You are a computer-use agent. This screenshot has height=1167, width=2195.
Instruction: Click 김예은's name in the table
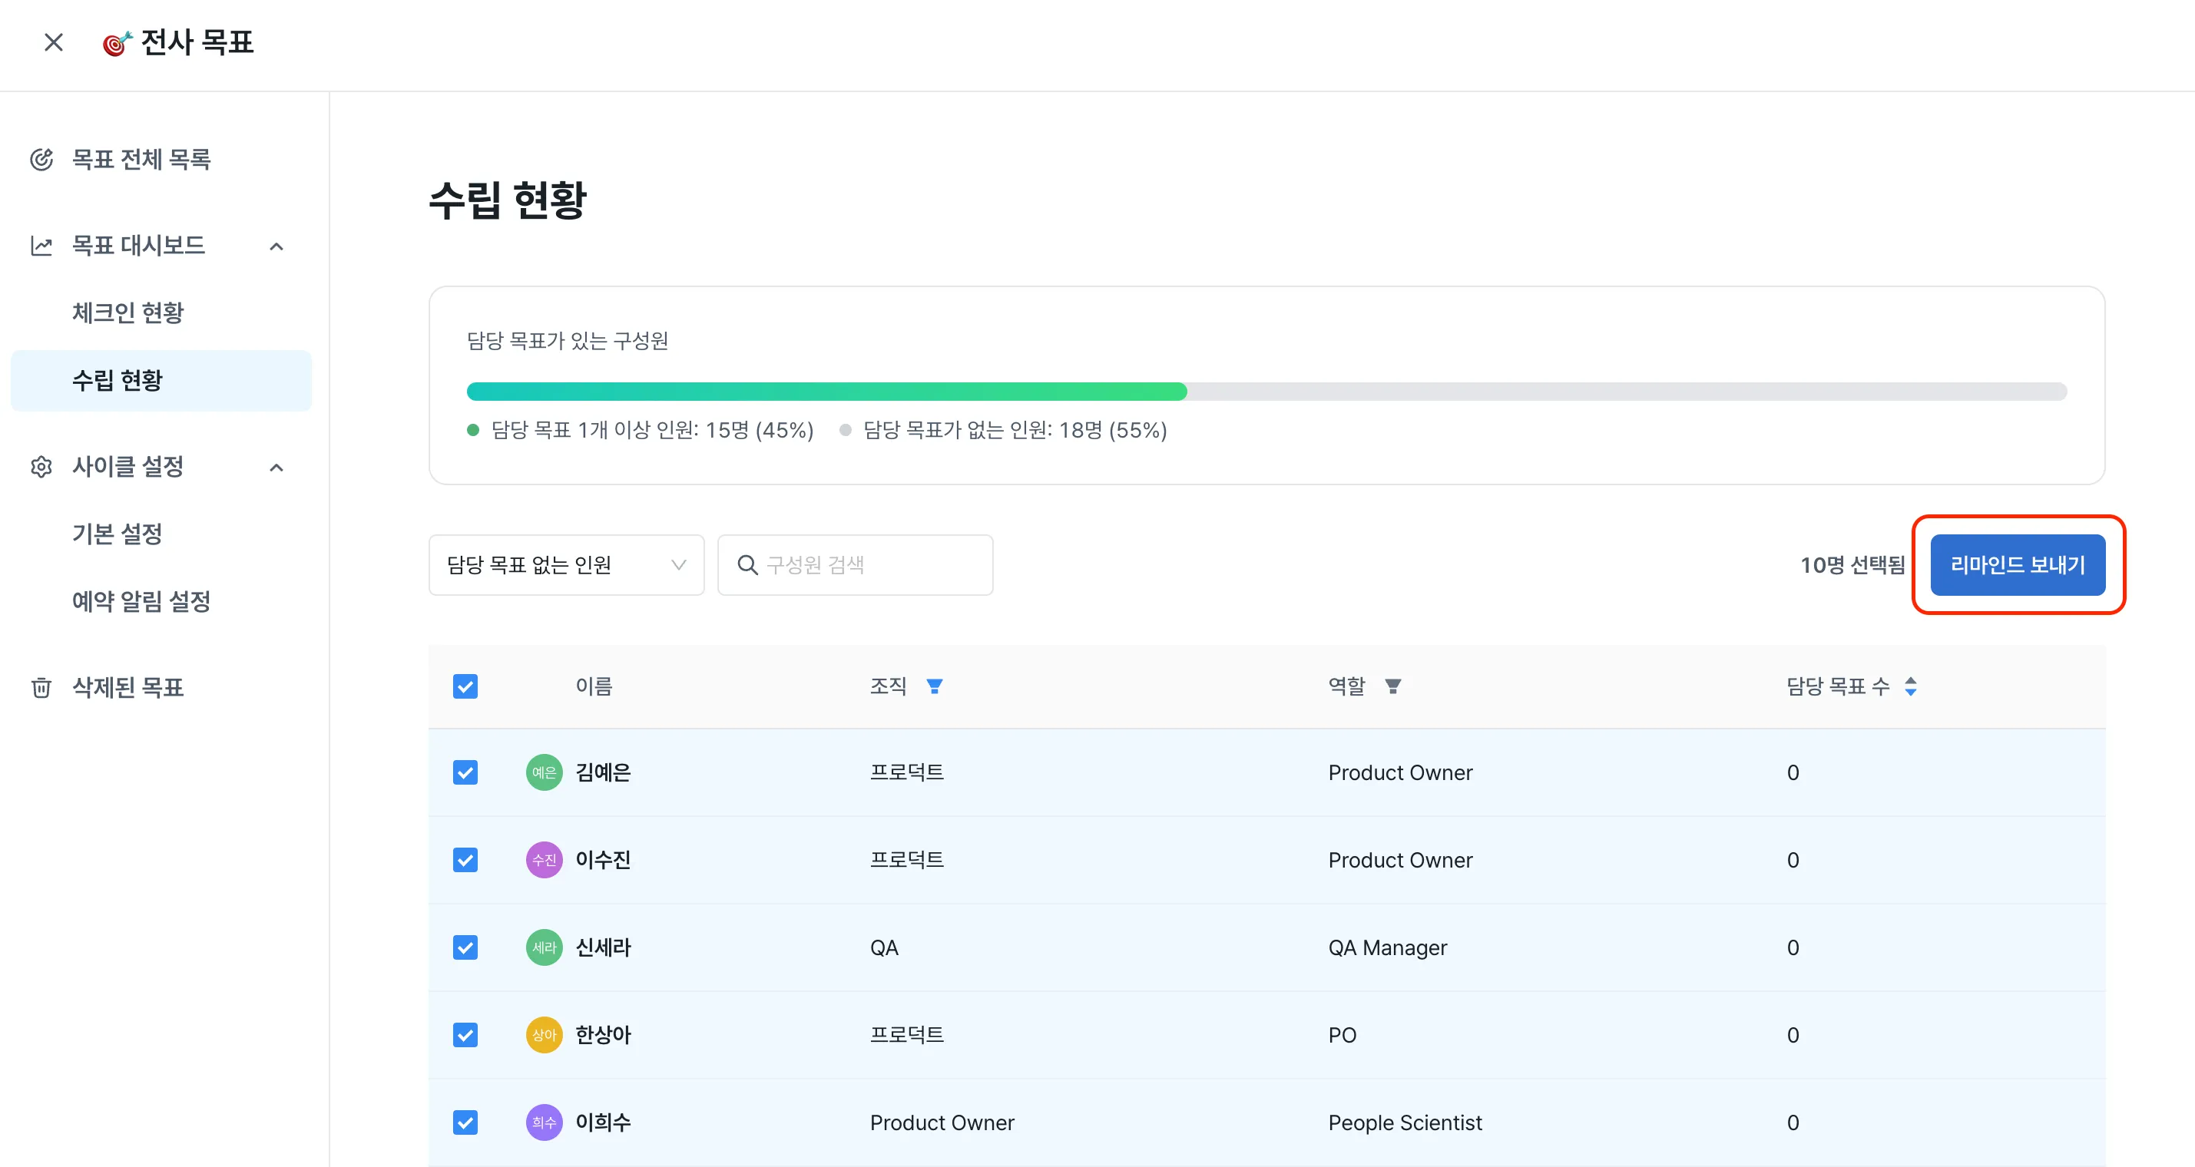pyautogui.click(x=604, y=772)
